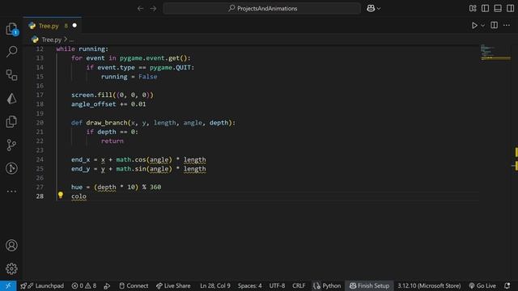This screenshot has height=291, width=518.
Task: Click 'hue' variable on line 27
Action: (77, 187)
